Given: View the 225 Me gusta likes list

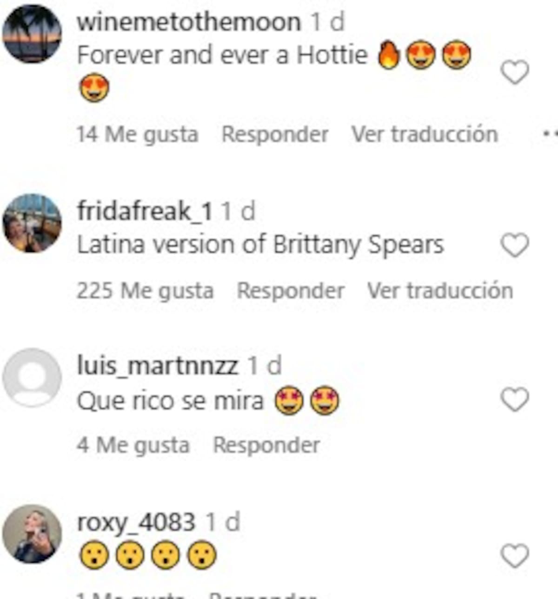Looking at the screenshot, I should 145,291.
